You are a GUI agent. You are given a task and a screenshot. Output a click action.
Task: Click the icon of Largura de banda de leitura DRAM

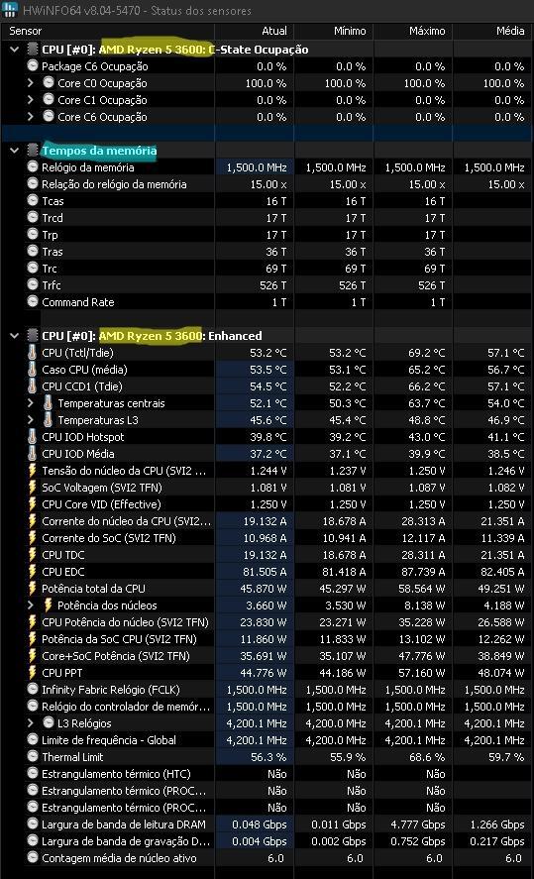point(33,824)
